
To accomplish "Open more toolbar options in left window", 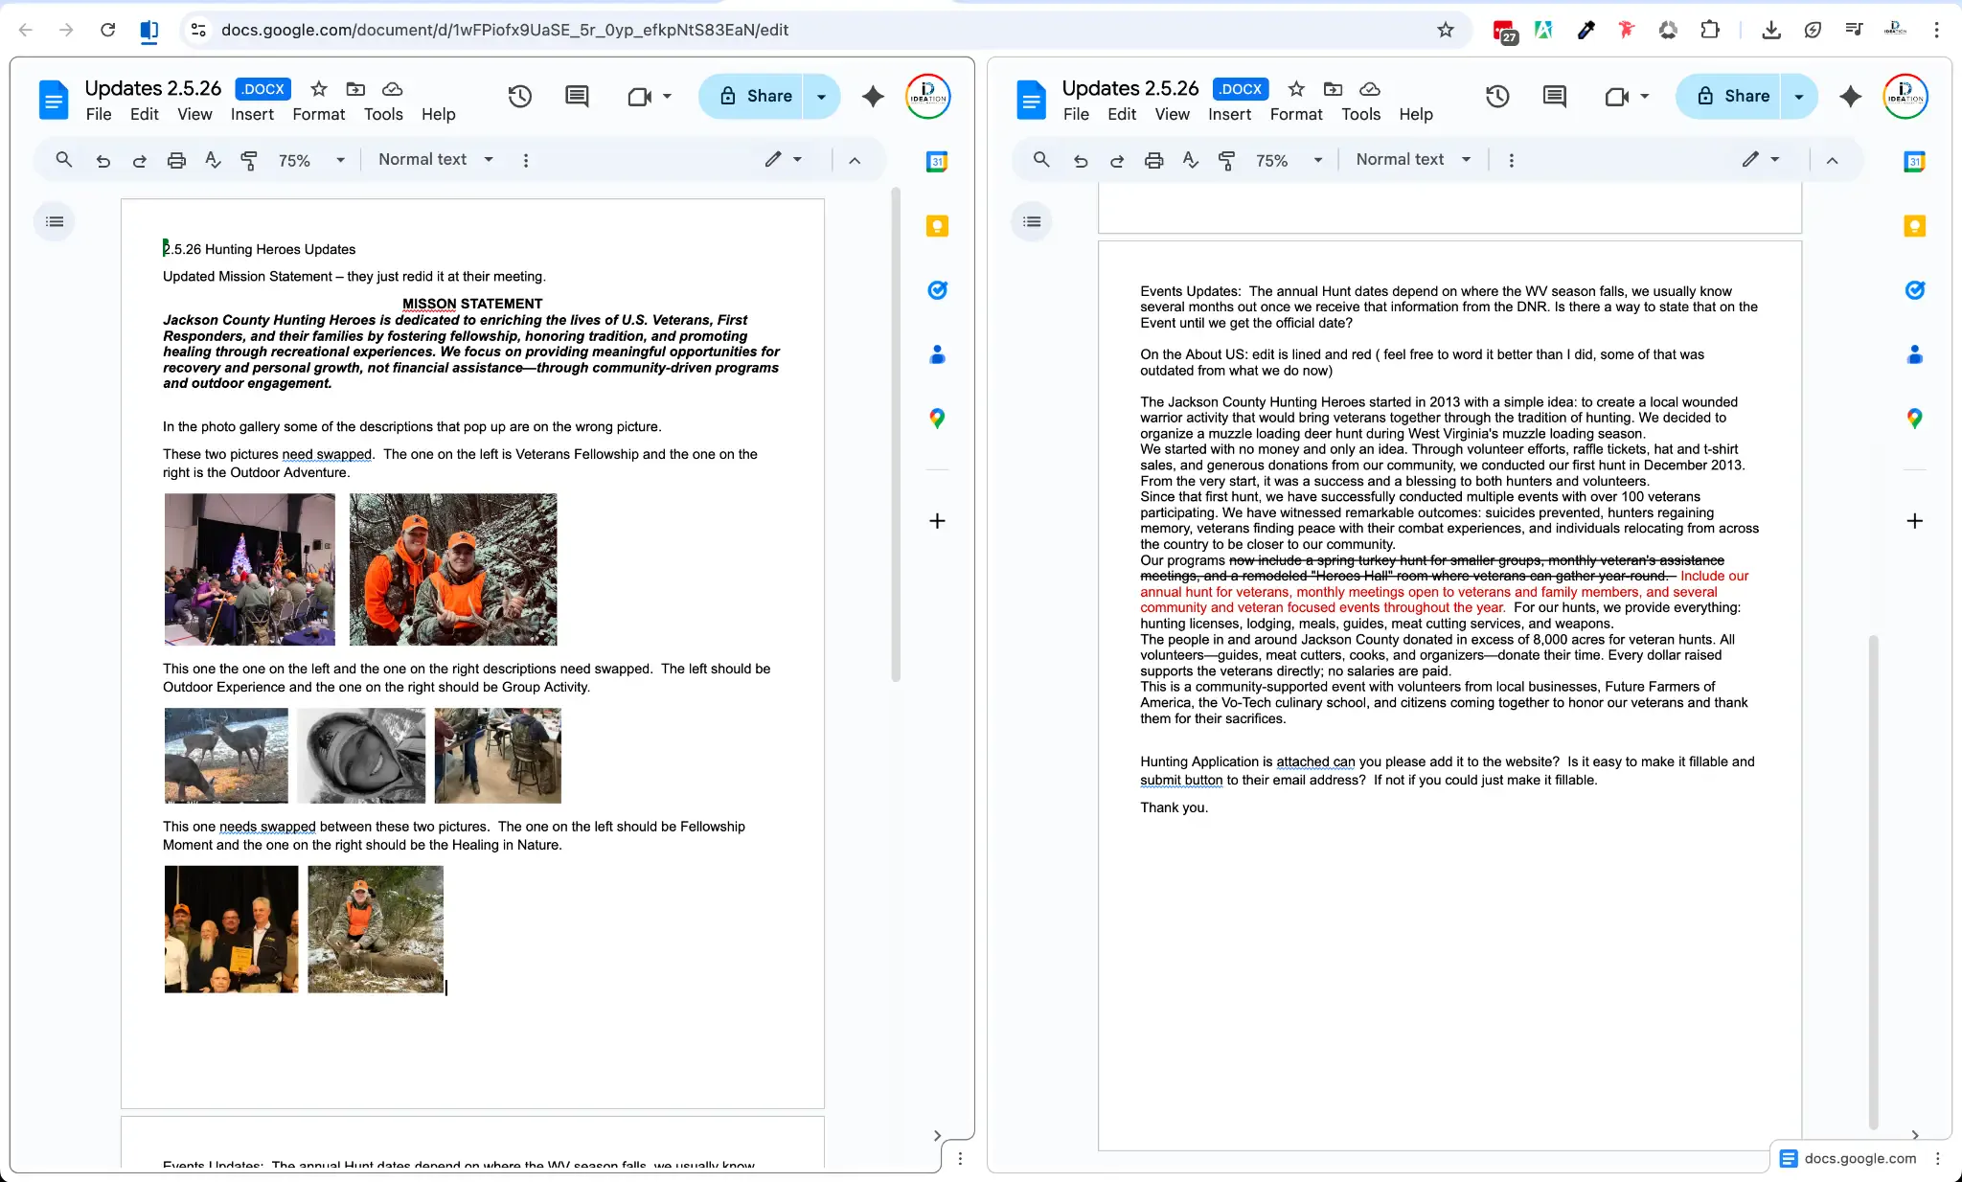I will tap(526, 160).
